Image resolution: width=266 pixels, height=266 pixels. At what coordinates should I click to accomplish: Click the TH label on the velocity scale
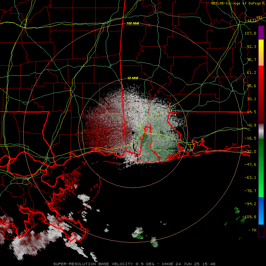(254, 230)
